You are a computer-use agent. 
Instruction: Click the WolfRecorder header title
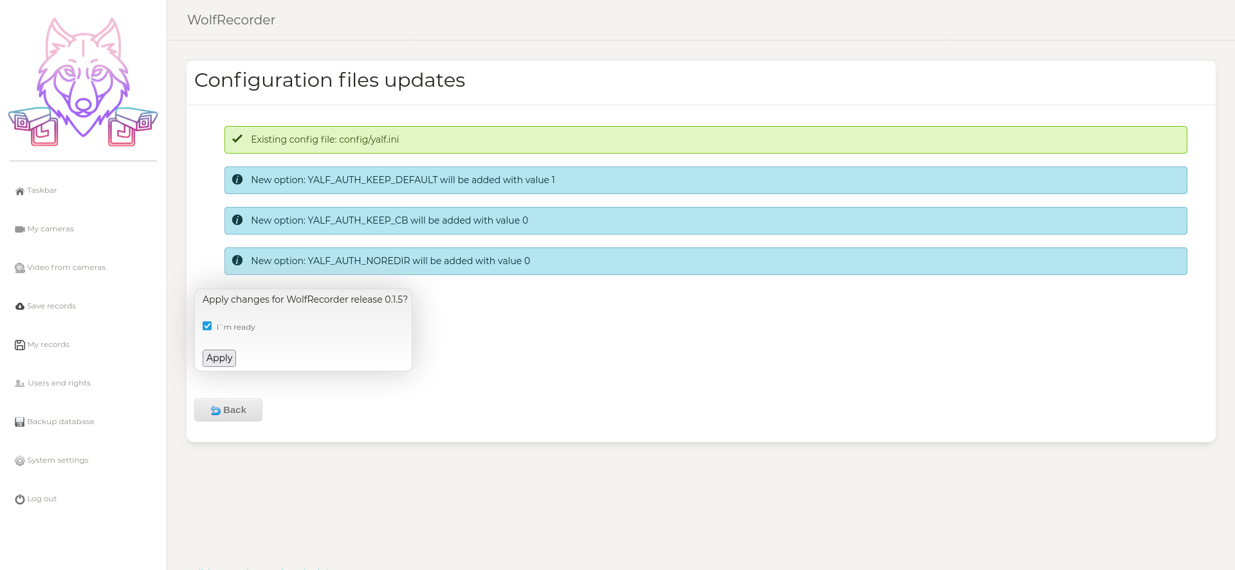[x=232, y=20]
